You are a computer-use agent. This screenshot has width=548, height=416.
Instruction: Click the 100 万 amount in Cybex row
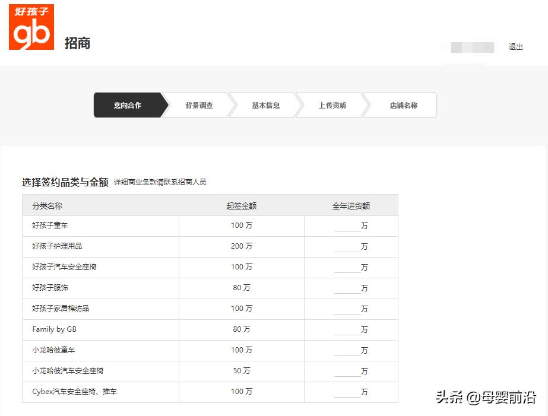[x=242, y=392]
